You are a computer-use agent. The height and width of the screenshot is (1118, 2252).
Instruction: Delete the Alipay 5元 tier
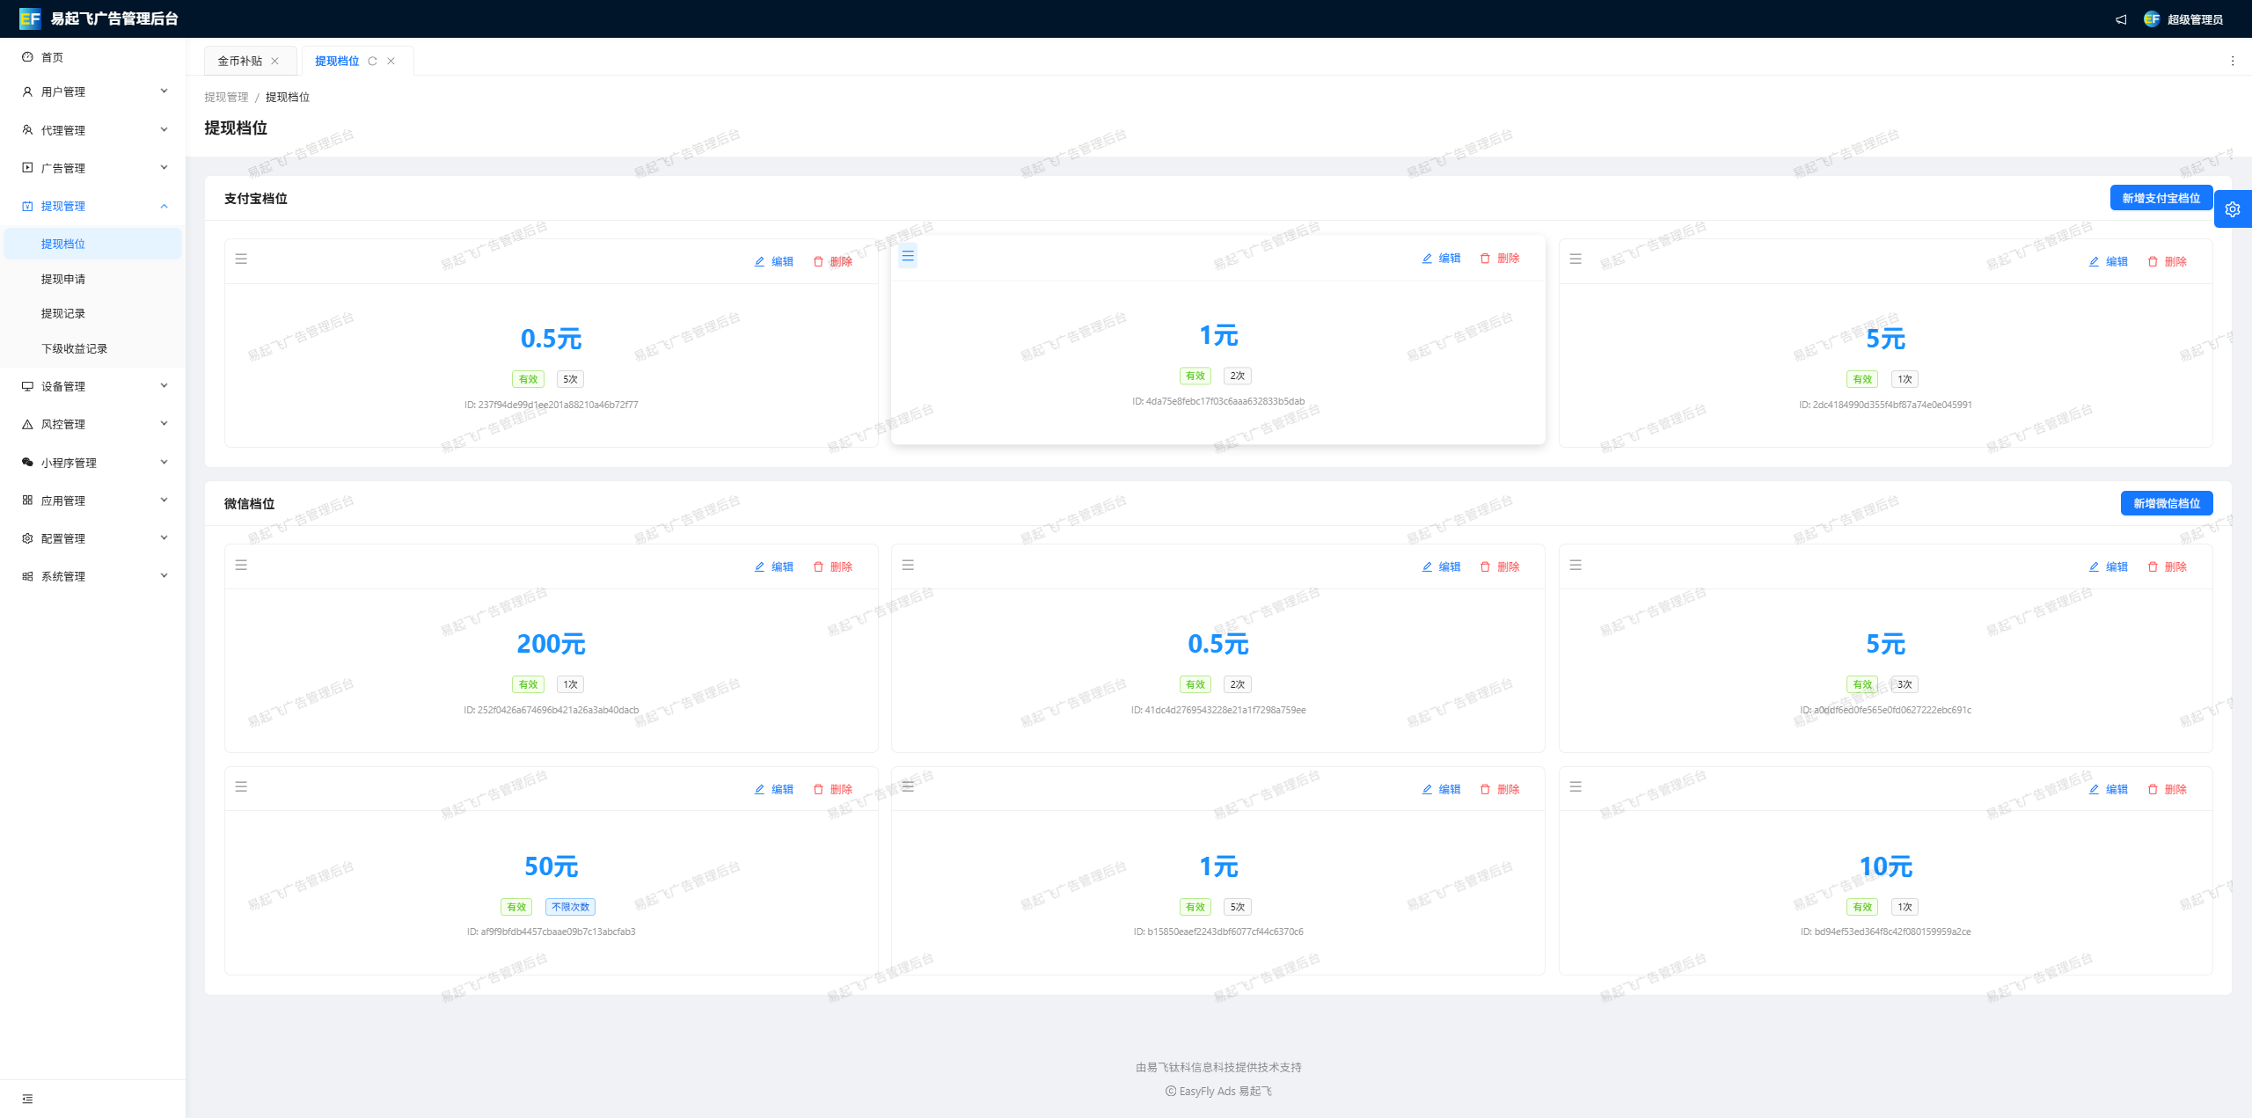(2167, 261)
